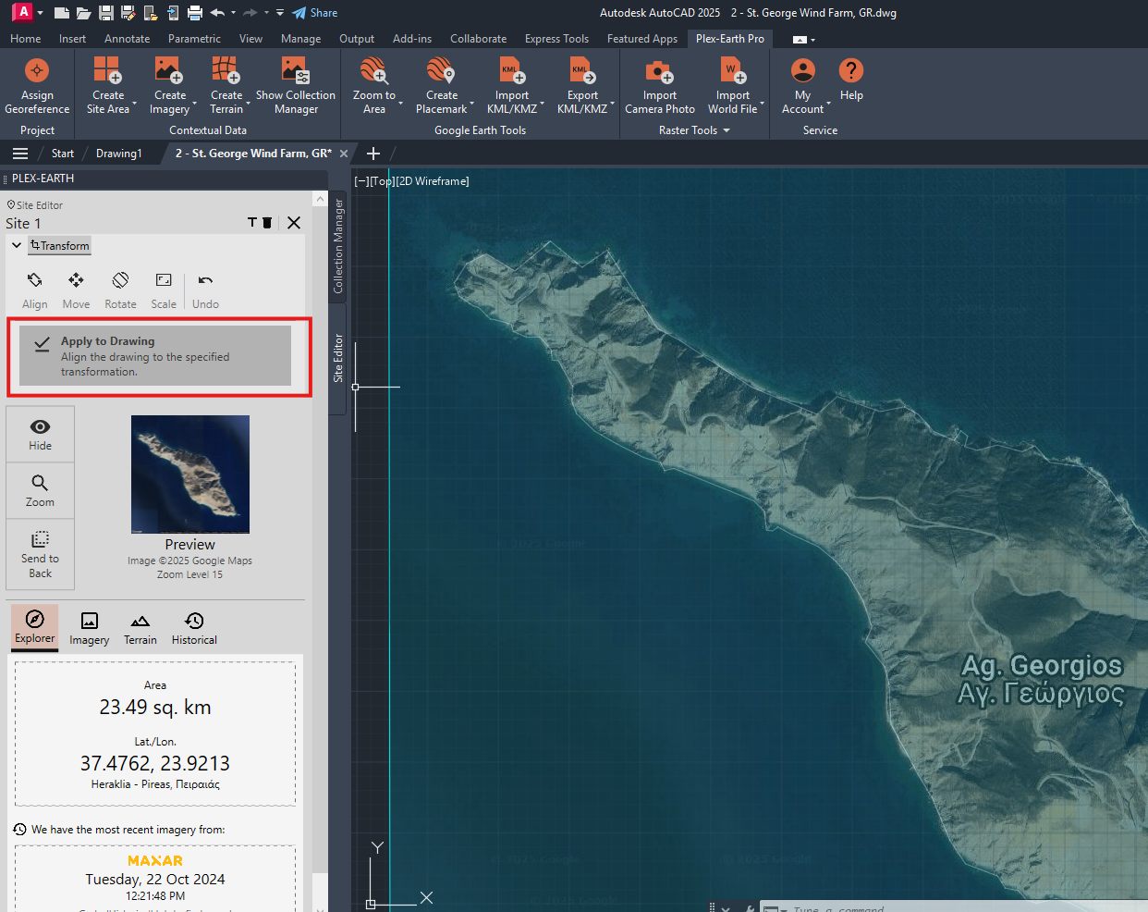Rename Site 1 with the T icon
Viewport: 1148px width, 912px height.
252,222
